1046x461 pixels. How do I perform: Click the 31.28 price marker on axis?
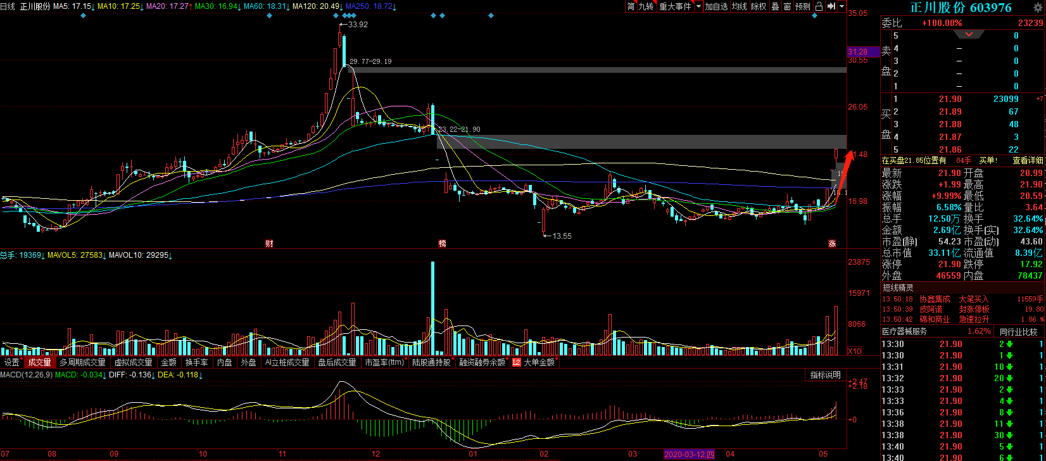click(x=863, y=51)
